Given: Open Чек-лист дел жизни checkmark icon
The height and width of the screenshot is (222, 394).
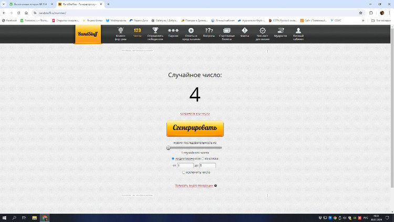Looking at the screenshot, I should point(263,31).
